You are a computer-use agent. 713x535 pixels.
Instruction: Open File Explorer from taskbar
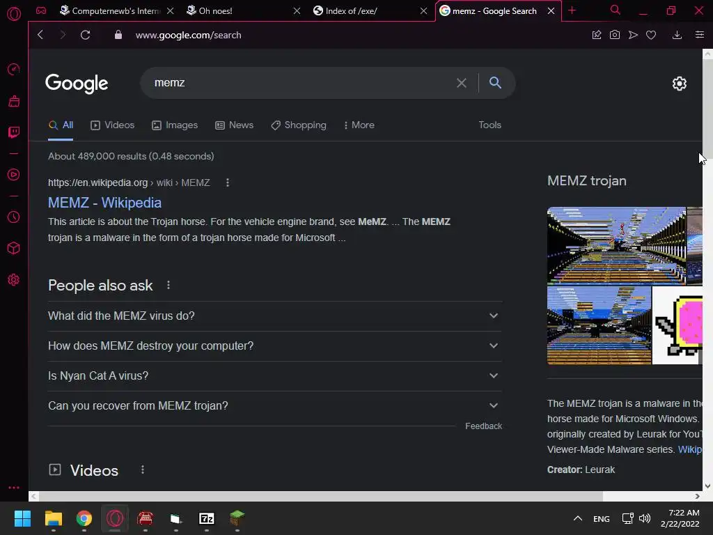pyautogui.click(x=53, y=518)
